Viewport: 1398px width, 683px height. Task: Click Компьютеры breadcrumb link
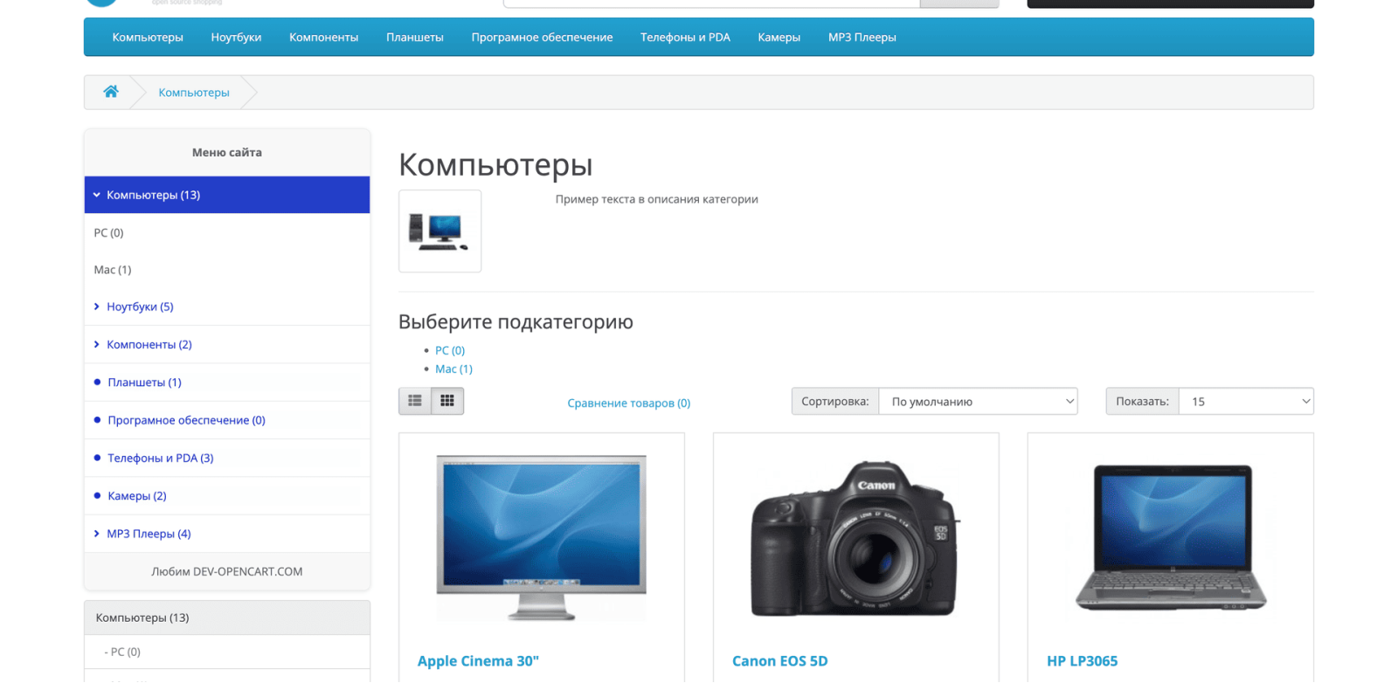pos(194,93)
